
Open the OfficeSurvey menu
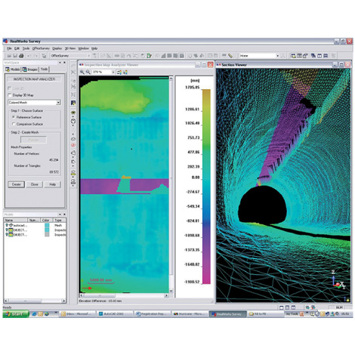click(41, 48)
